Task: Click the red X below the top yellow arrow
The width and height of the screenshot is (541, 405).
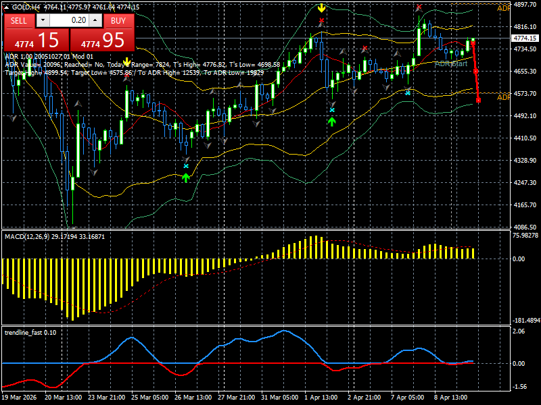Action: [322, 20]
